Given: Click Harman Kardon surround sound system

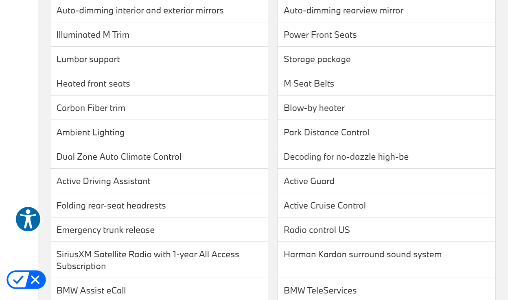Looking at the screenshot, I should tap(362, 254).
